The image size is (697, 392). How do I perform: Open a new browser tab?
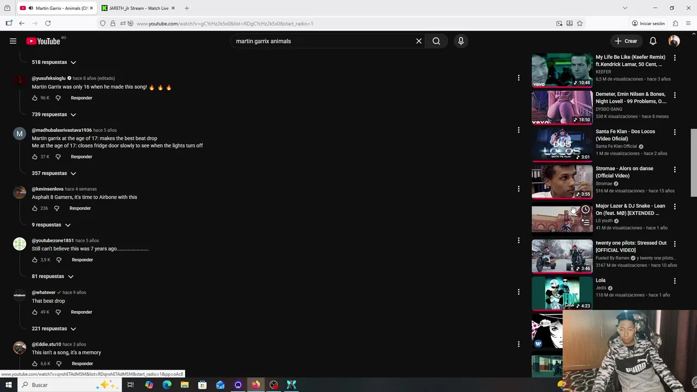(187, 8)
